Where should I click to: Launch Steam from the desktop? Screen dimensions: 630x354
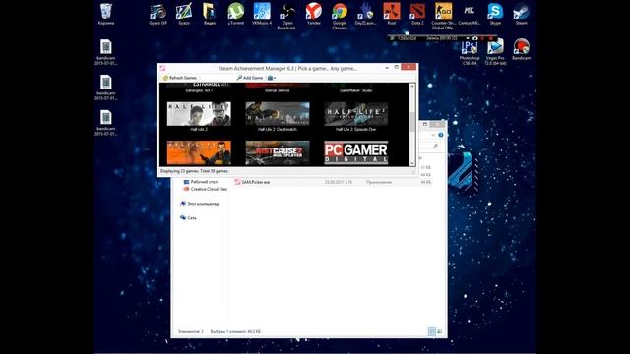521,14
